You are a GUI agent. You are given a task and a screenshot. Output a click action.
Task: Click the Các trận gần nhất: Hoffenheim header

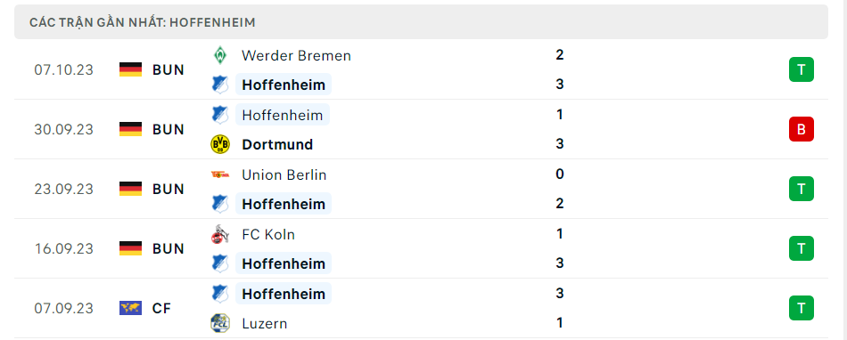pyautogui.click(x=143, y=22)
